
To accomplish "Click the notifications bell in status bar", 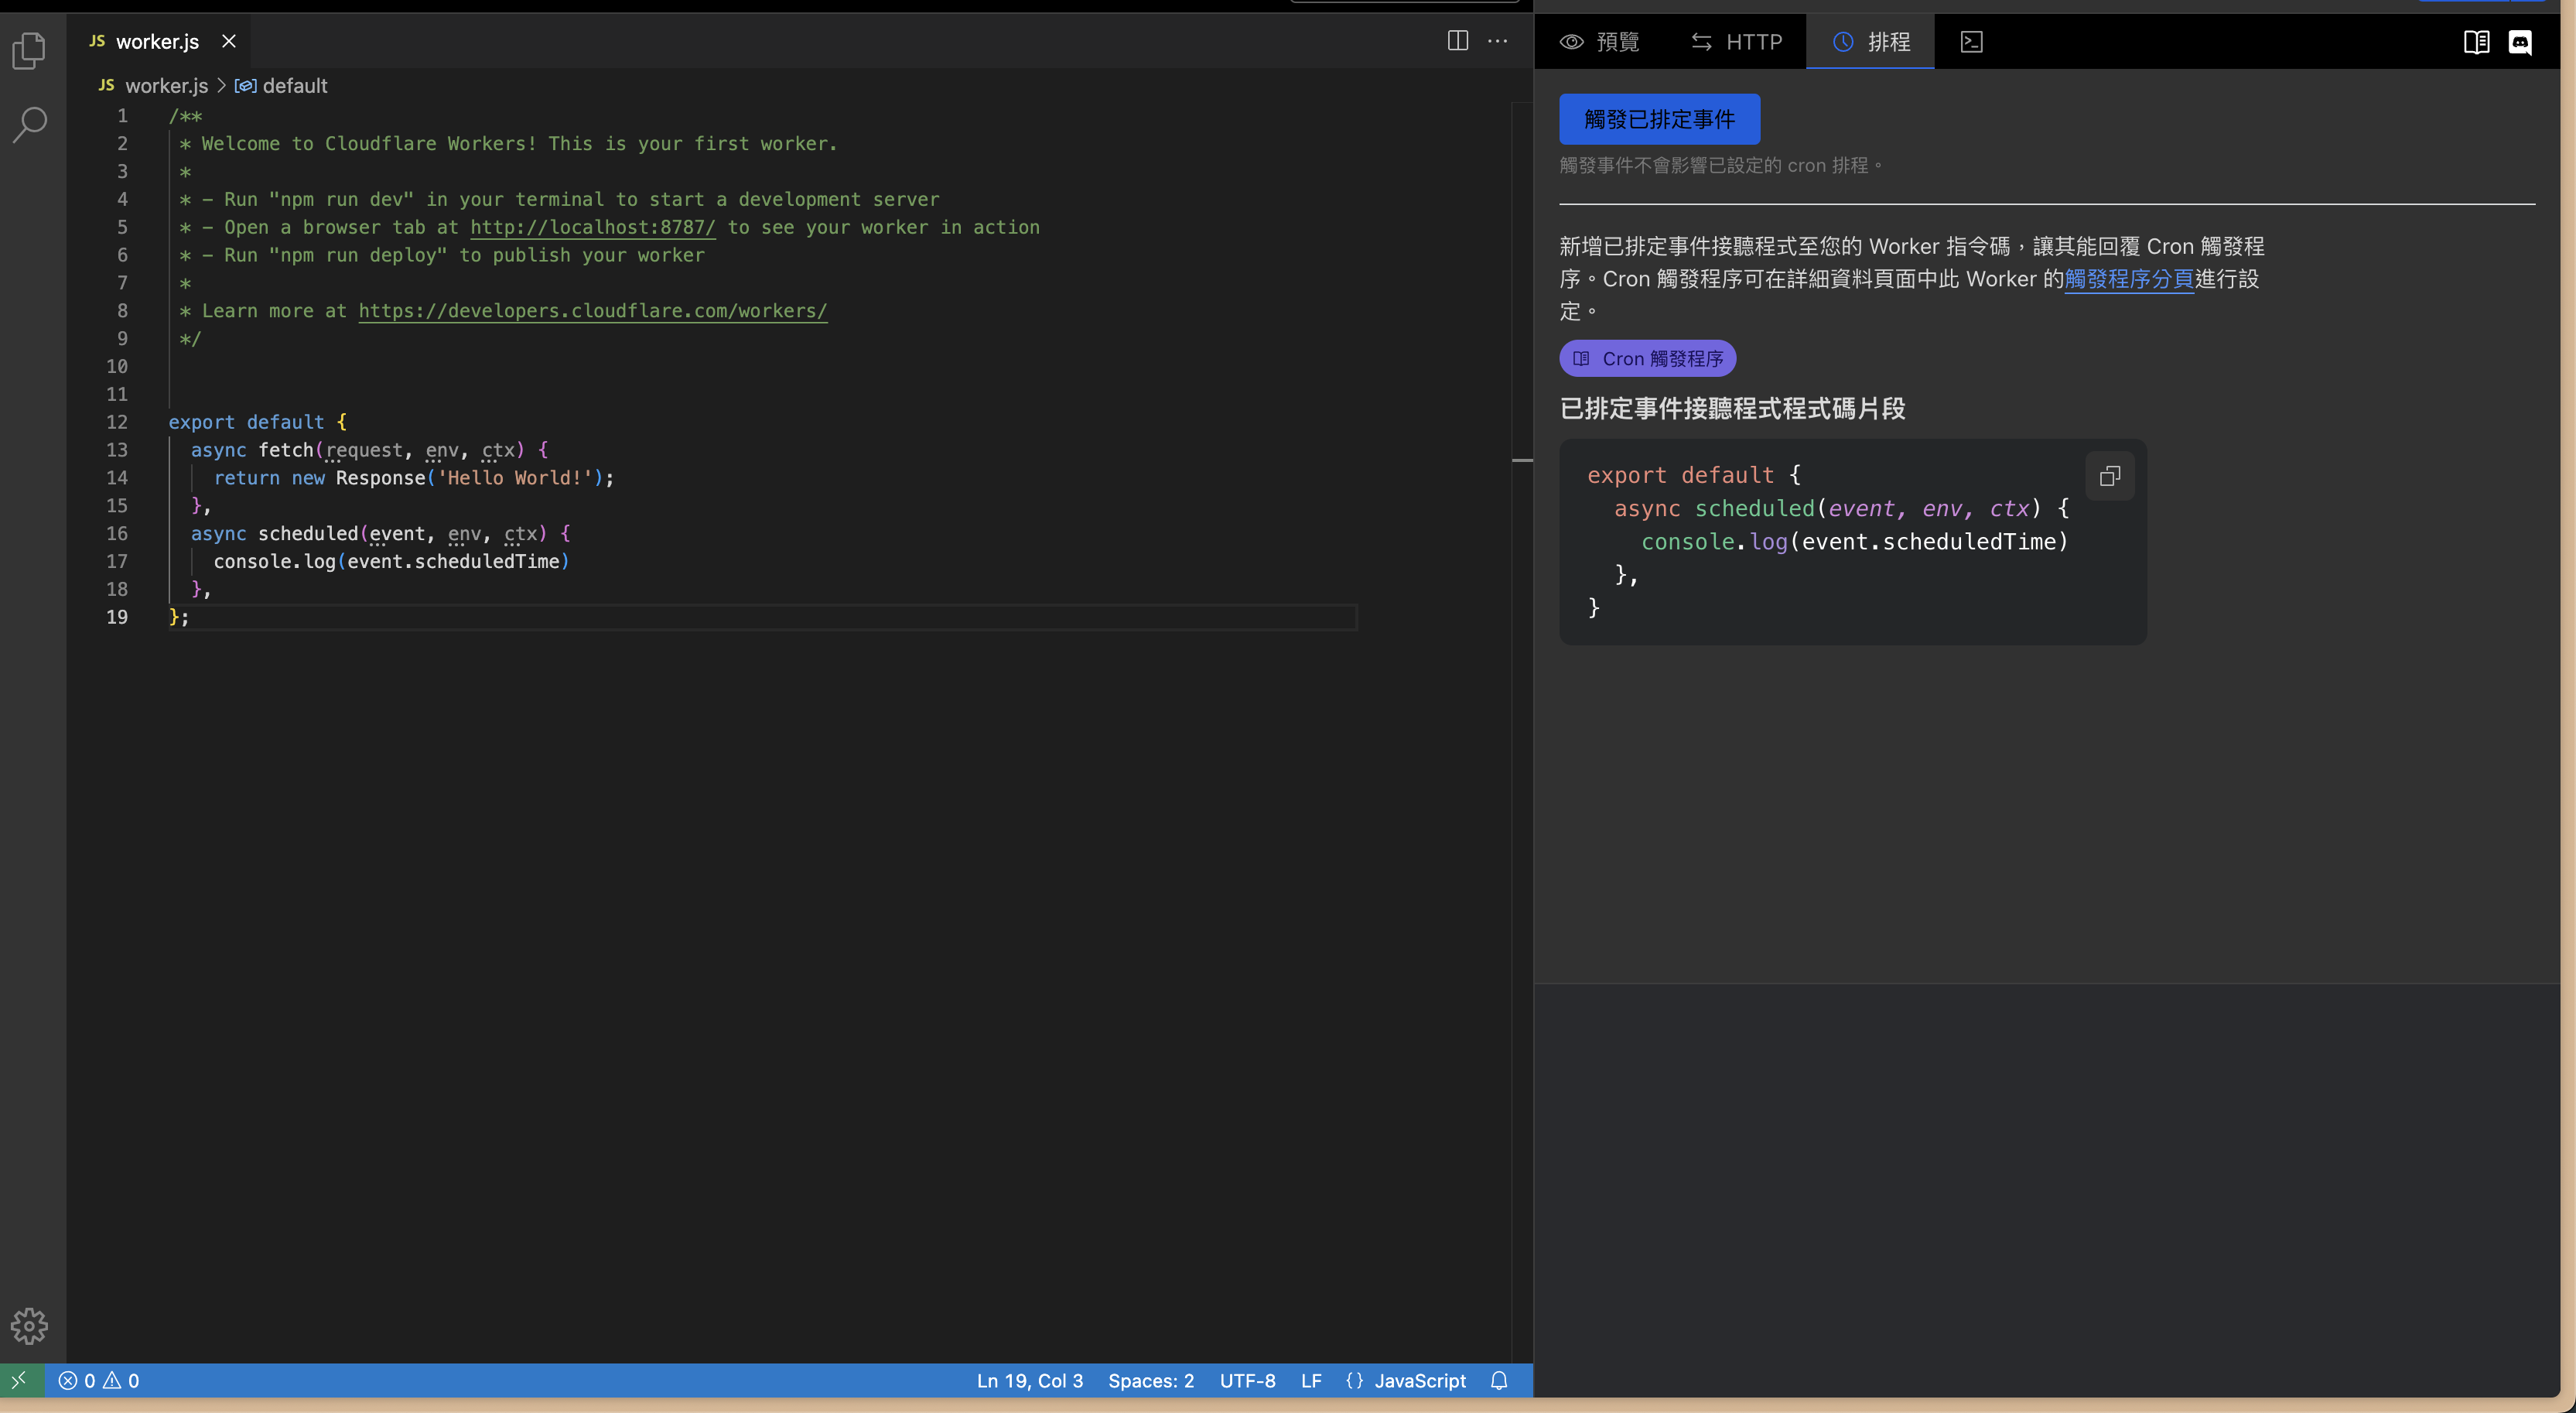I will pyautogui.click(x=1499, y=1380).
